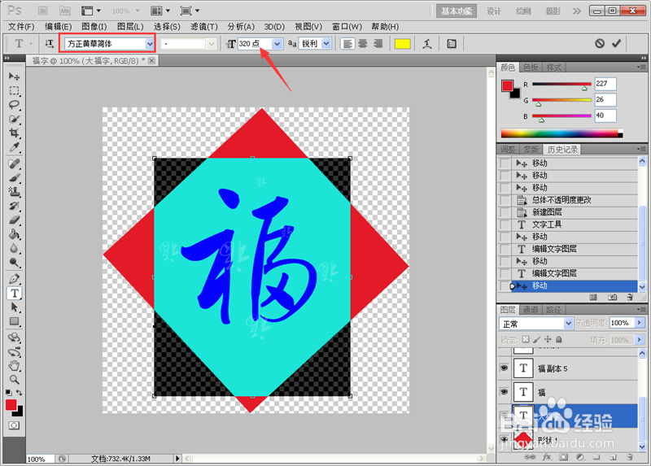The image size is (651, 466).
Task: Toggle lock all icon
Action: (559, 339)
